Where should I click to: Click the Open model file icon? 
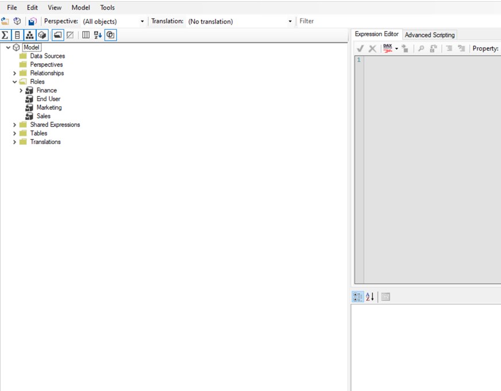tap(5, 21)
